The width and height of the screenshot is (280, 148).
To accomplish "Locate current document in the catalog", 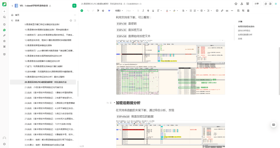I will tap(71, 20).
